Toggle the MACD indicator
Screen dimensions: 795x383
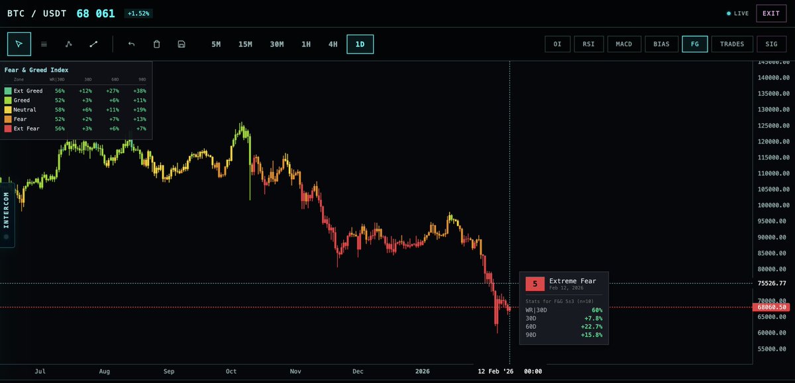coord(623,44)
